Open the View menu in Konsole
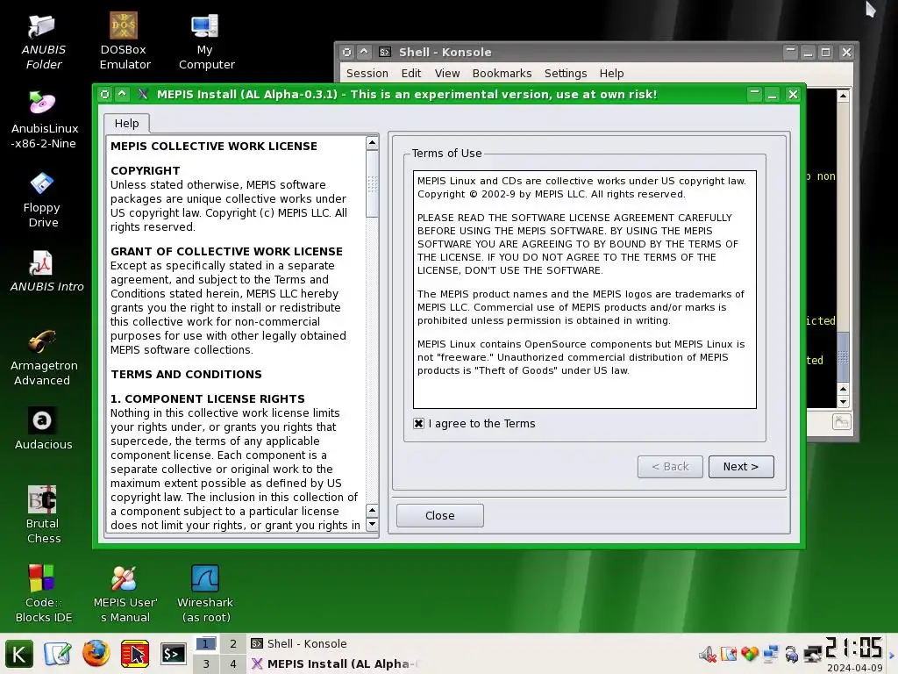The width and height of the screenshot is (898, 674). (447, 74)
